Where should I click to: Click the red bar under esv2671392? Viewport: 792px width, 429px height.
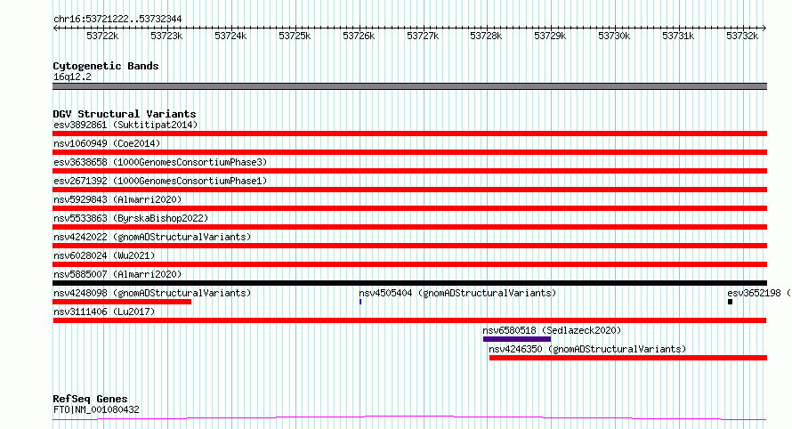click(409, 190)
